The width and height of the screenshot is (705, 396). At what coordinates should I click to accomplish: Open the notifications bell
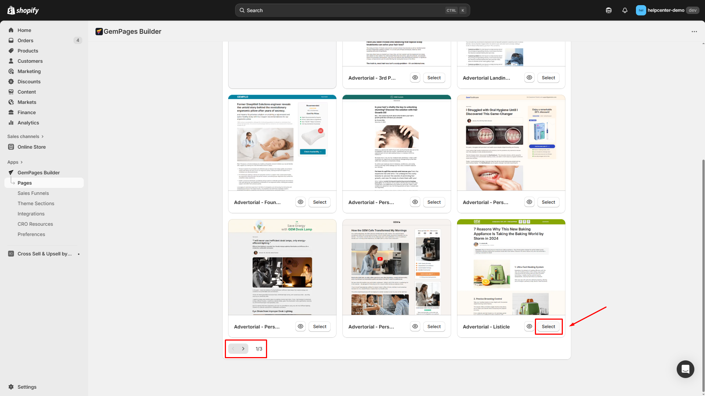(625, 10)
